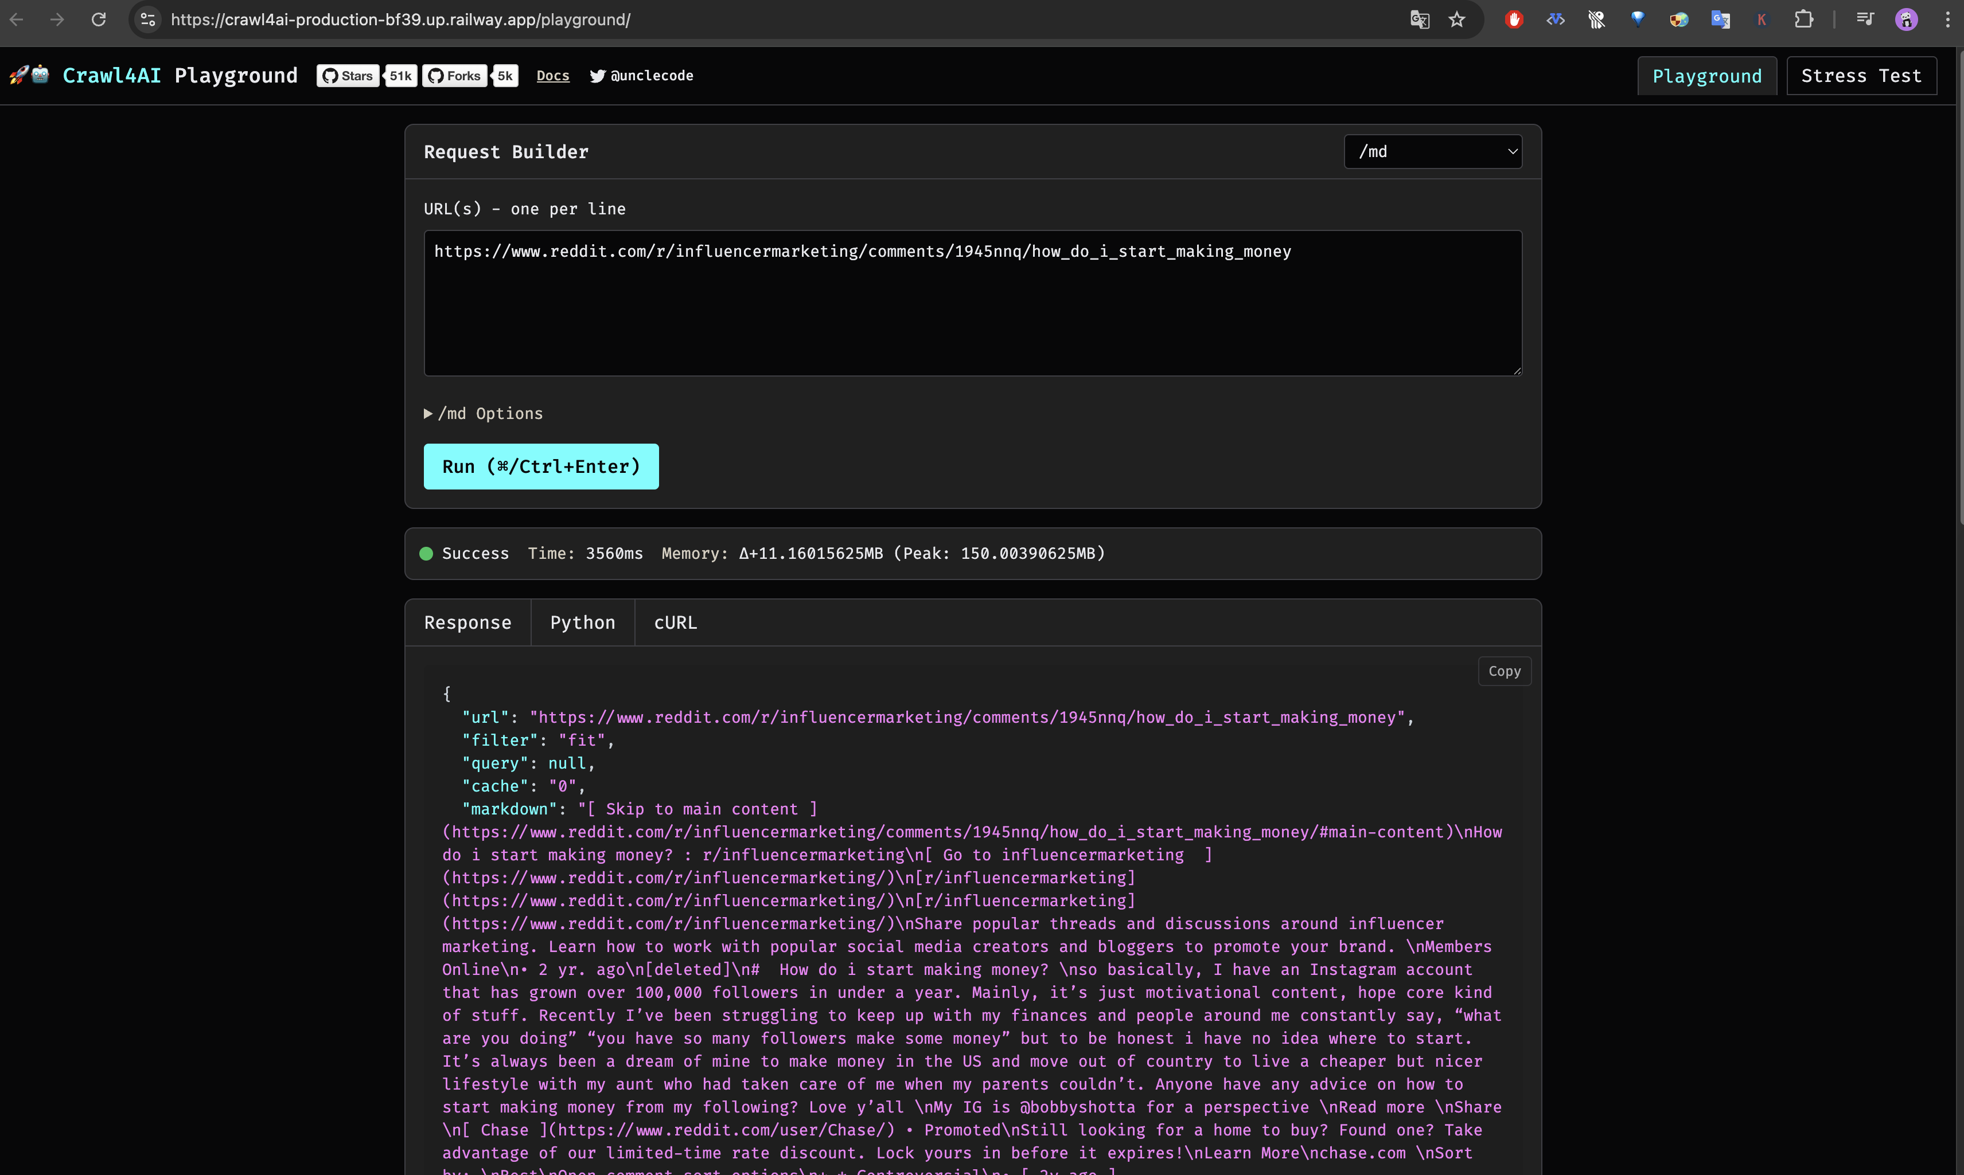Image resolution: width=1964 pixels, height=1175 pixels.
Task: Click the "Time: 3560ms" status text
Action: 586,554
